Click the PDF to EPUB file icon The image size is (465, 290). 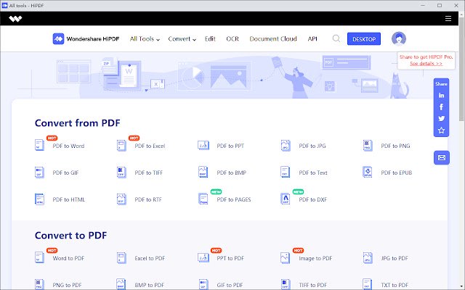click(368, 172)
